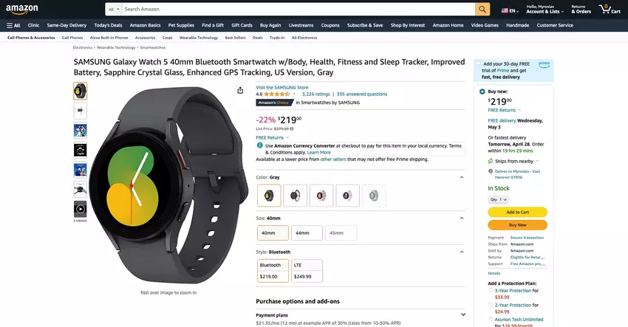This screenshot has height=327, width=628.
Task: Check the 2-Year Protection plan box
Action: [x=491, y=305]
